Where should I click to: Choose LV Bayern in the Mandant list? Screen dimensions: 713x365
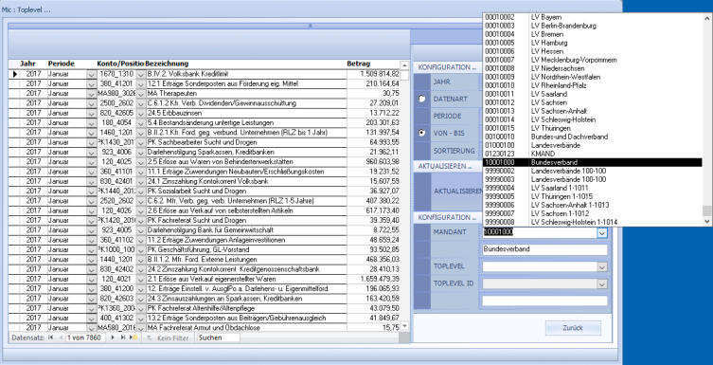pyautogui.click(x=593, y=17)
